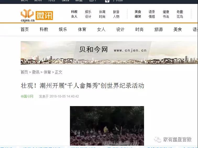Switch to 体育 in main navigation bar
Viewport: 198px width, 148px height.
(82, 29)
